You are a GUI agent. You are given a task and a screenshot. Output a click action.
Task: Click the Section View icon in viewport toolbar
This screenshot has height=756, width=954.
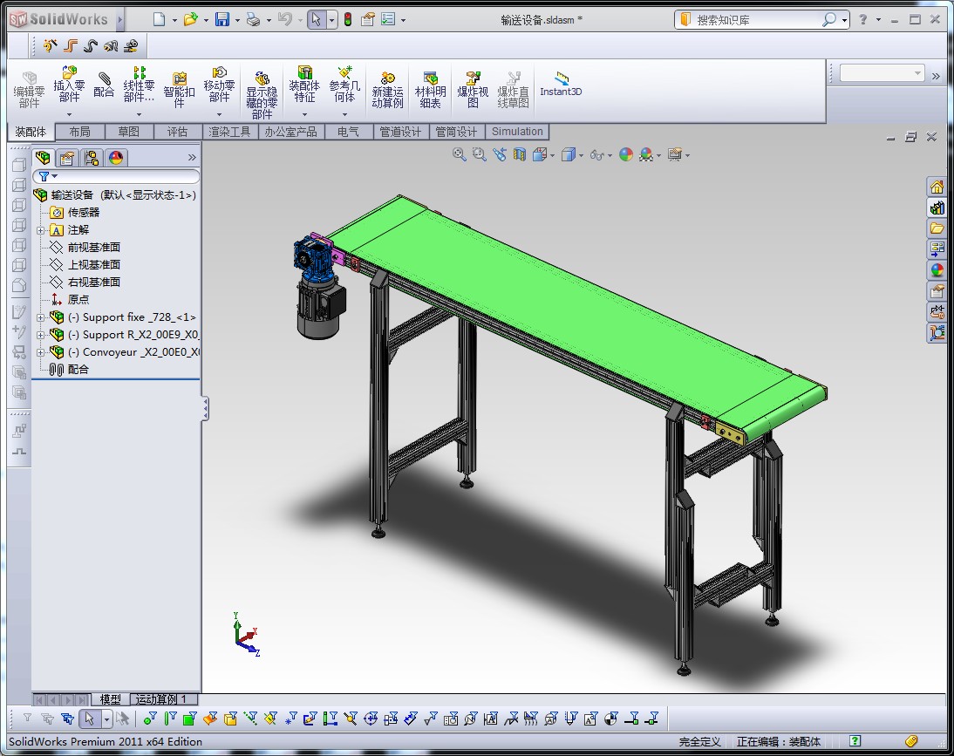pos(519,154)
